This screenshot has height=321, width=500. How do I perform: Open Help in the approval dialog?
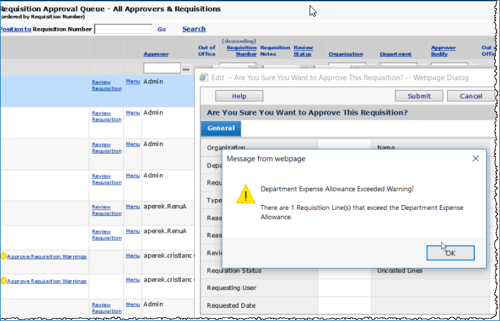click(x=239, y=96)
